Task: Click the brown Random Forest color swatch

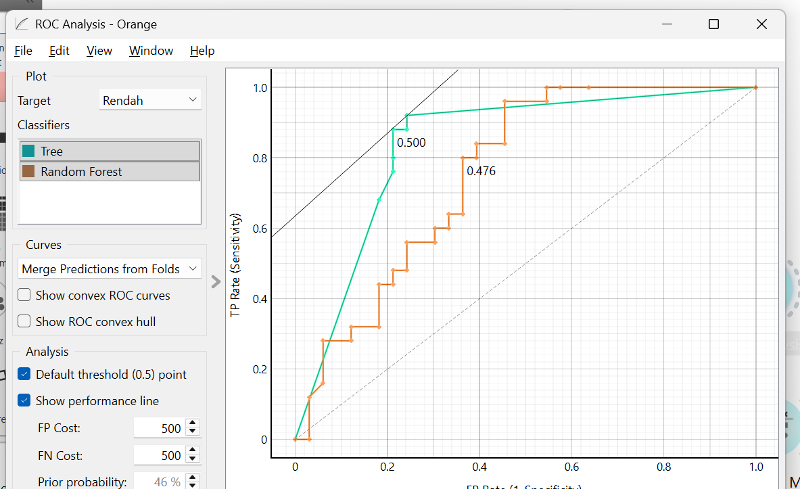Action: pos(28,172)
